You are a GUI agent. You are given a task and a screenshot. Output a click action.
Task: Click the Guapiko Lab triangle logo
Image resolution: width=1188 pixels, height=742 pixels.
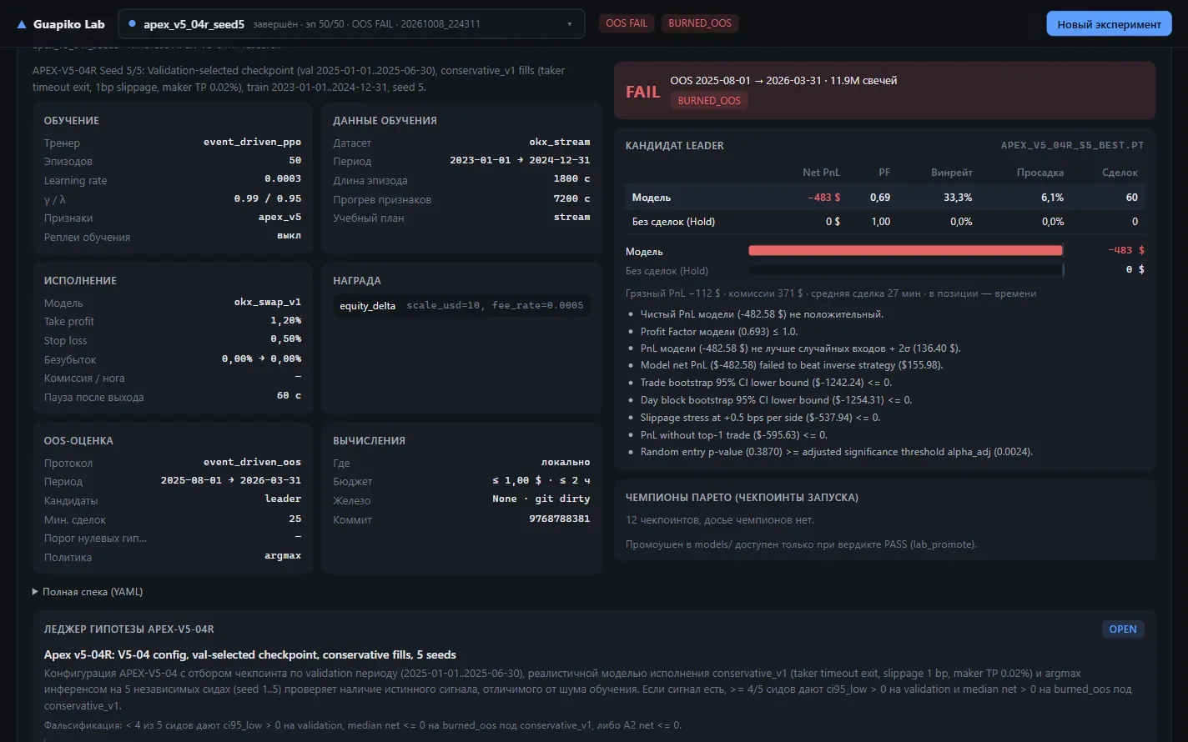click(22, 24)
